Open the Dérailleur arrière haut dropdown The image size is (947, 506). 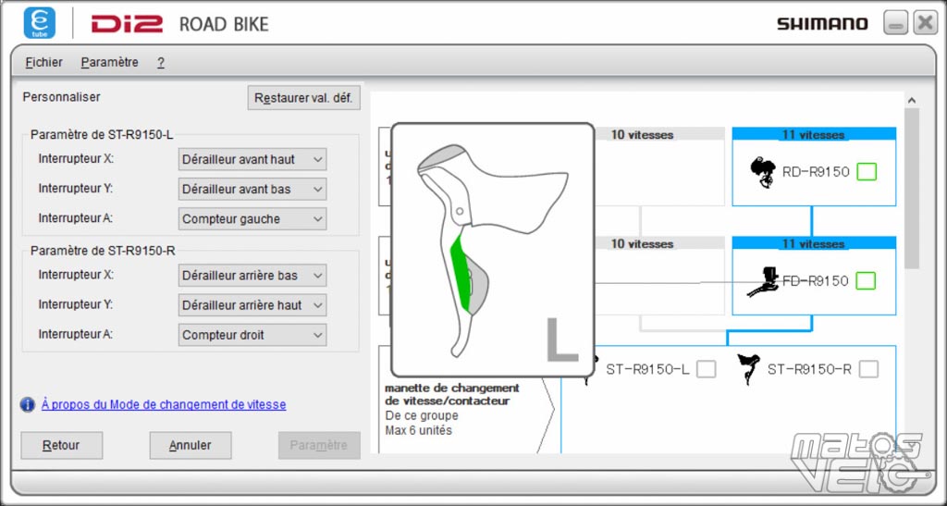(252, 305)
